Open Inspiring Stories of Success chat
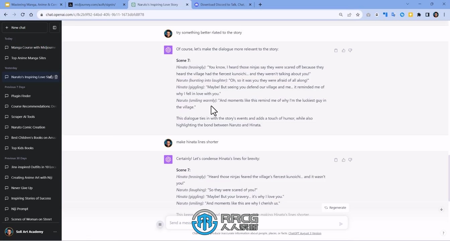Image resolution: width=450 pixels, height=241 pixels. [x=31, y=198]
